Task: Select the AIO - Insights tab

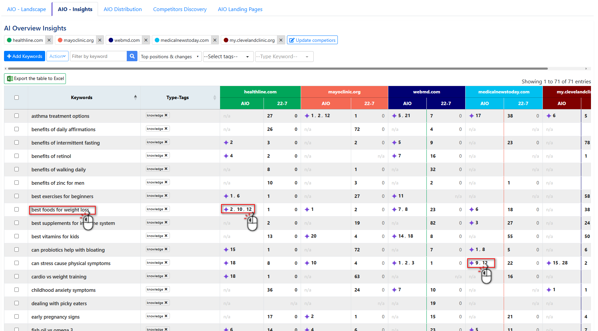Action: (75, 9)
